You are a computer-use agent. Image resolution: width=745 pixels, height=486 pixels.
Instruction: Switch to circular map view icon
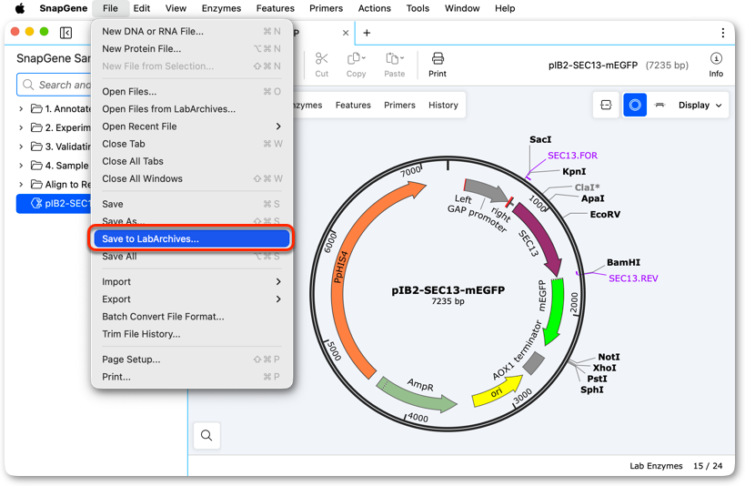[635, 105]
